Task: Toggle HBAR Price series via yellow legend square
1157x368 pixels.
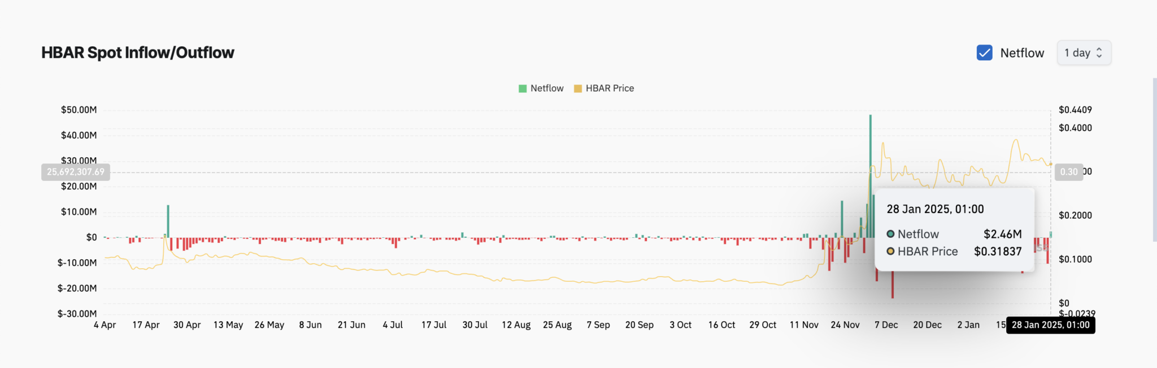Action: tap(577, 88)
